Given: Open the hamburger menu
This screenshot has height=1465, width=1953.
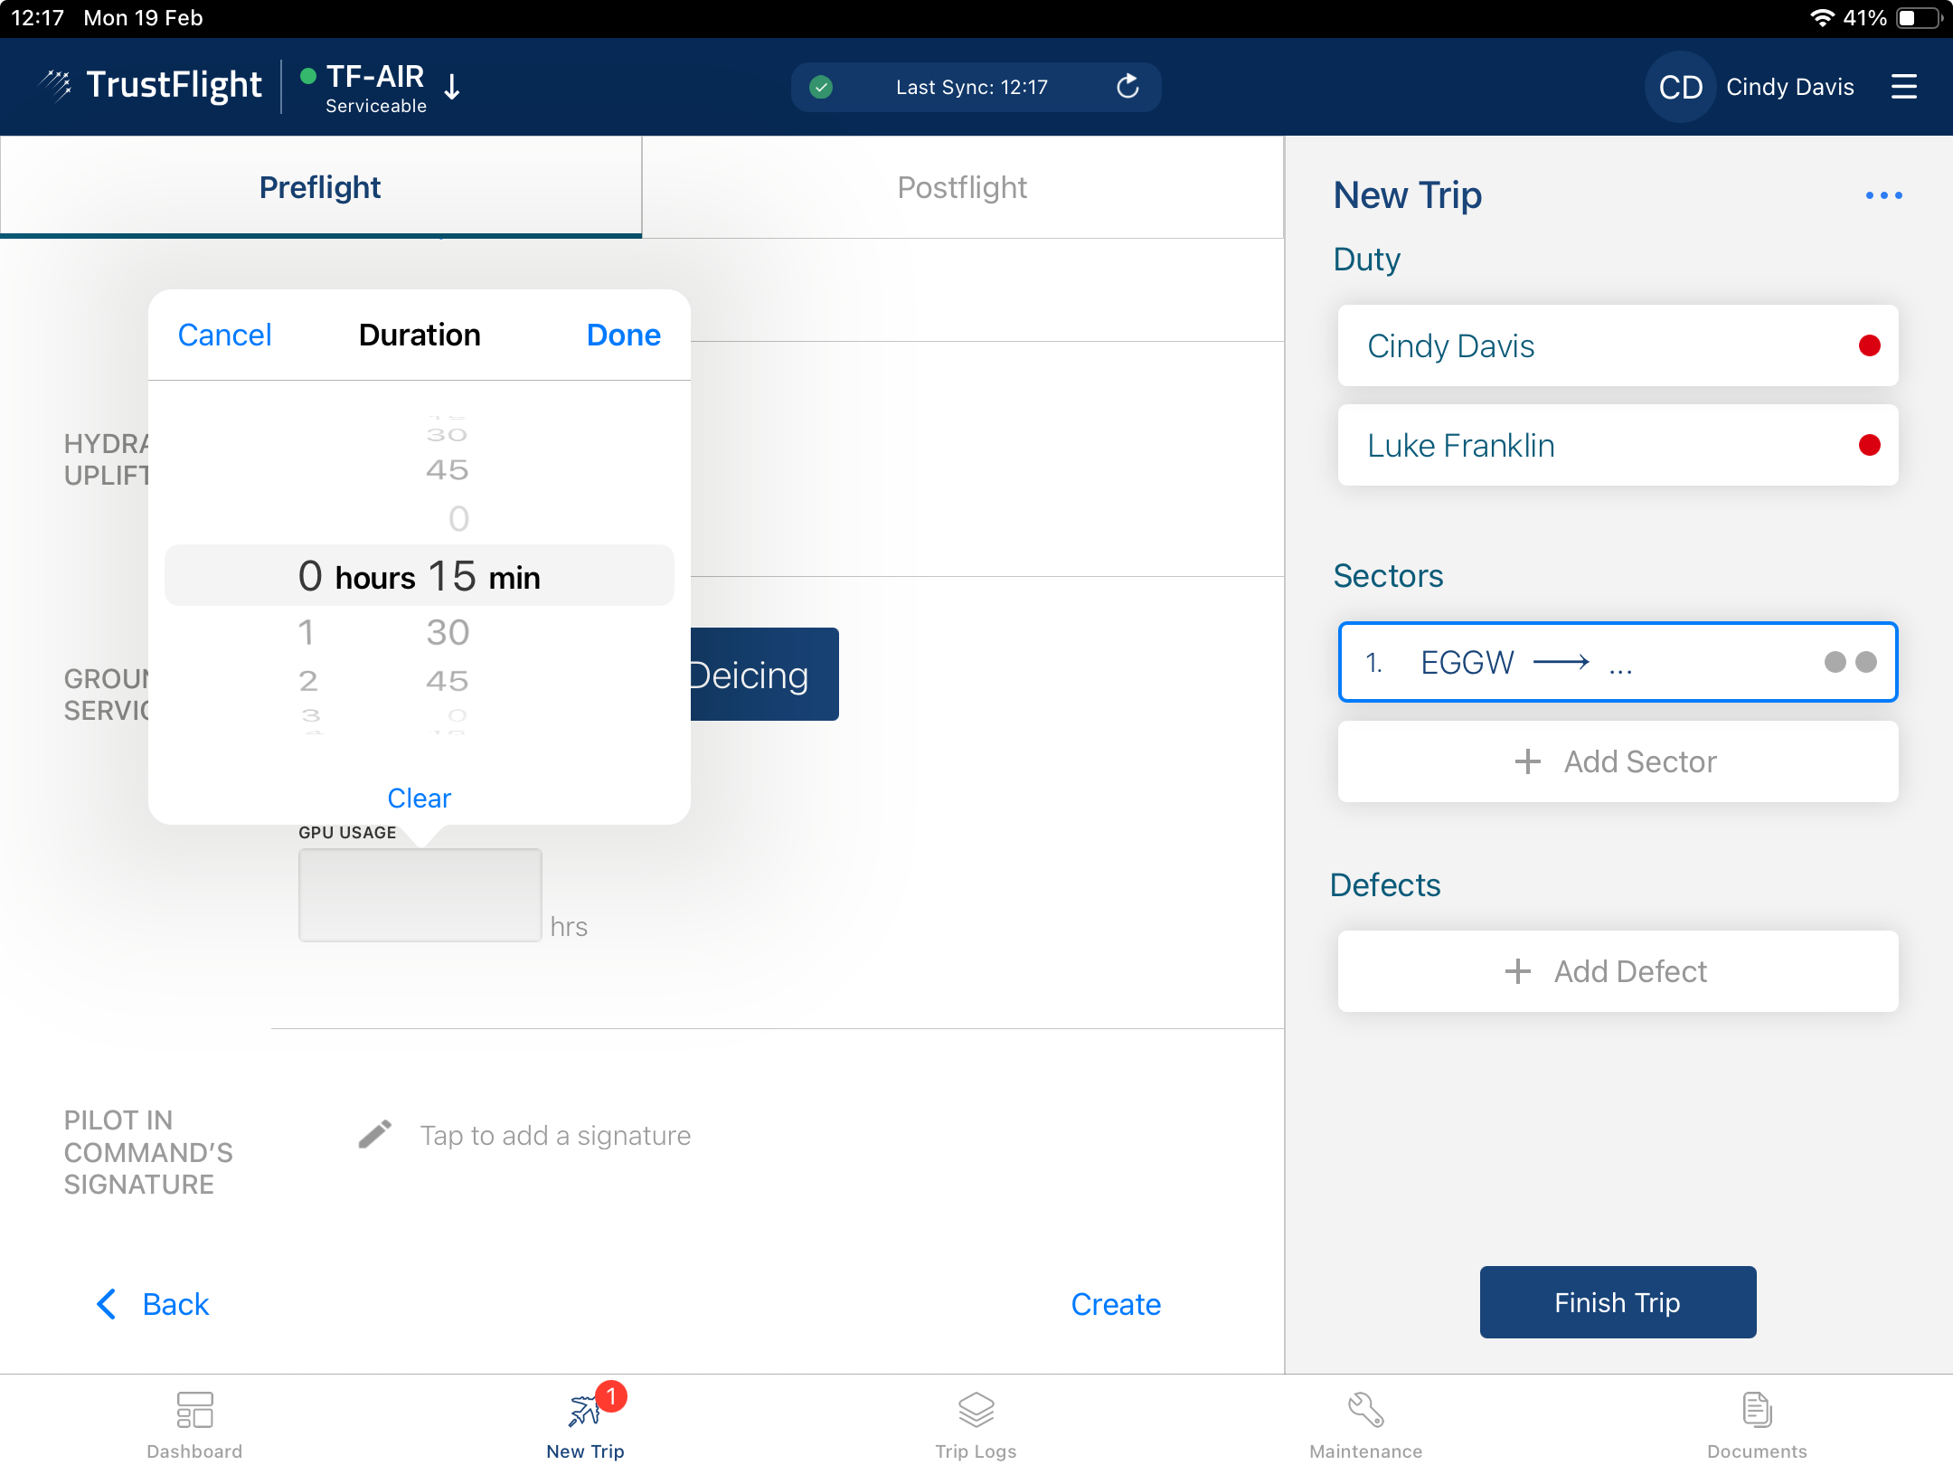Looking at the screenshot, I should [x=1903, y=87].
